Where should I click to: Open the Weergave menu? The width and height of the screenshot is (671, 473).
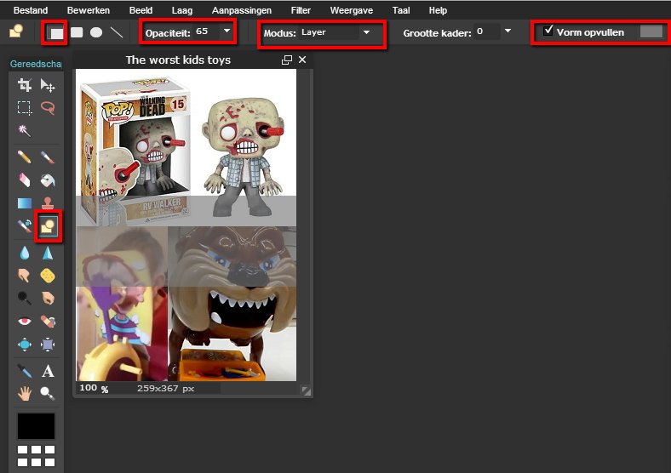click(x=352, y=10)
